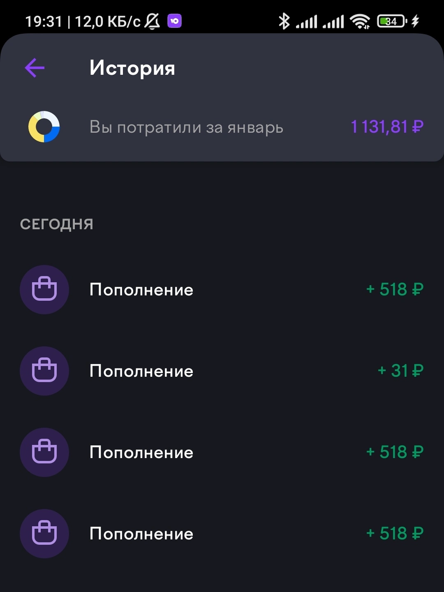Open the 'Вы потратили за январь' summary
444x592 pixels.
pyautogui.click(x=222, y=127)
